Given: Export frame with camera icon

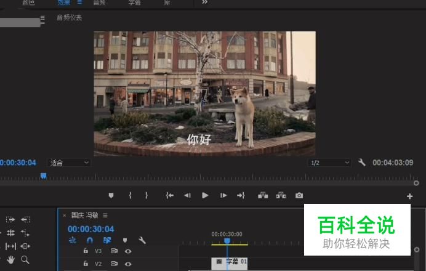Looking at the screenshot, I should pyautogui.click(x=299, y=195).
